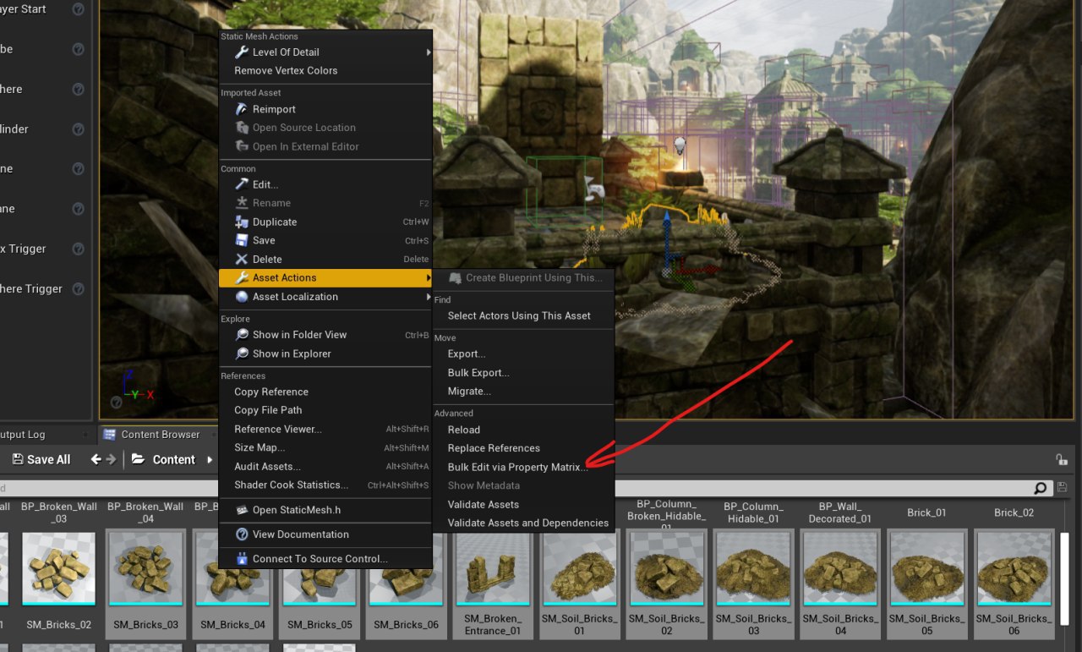Select the SM_Soil_Bricks_02 thumbnail
The image size is (1082, 652).
(x=666, y=567)
